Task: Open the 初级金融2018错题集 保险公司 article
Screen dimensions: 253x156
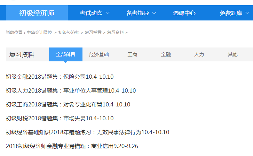Action: click(60, 77)
